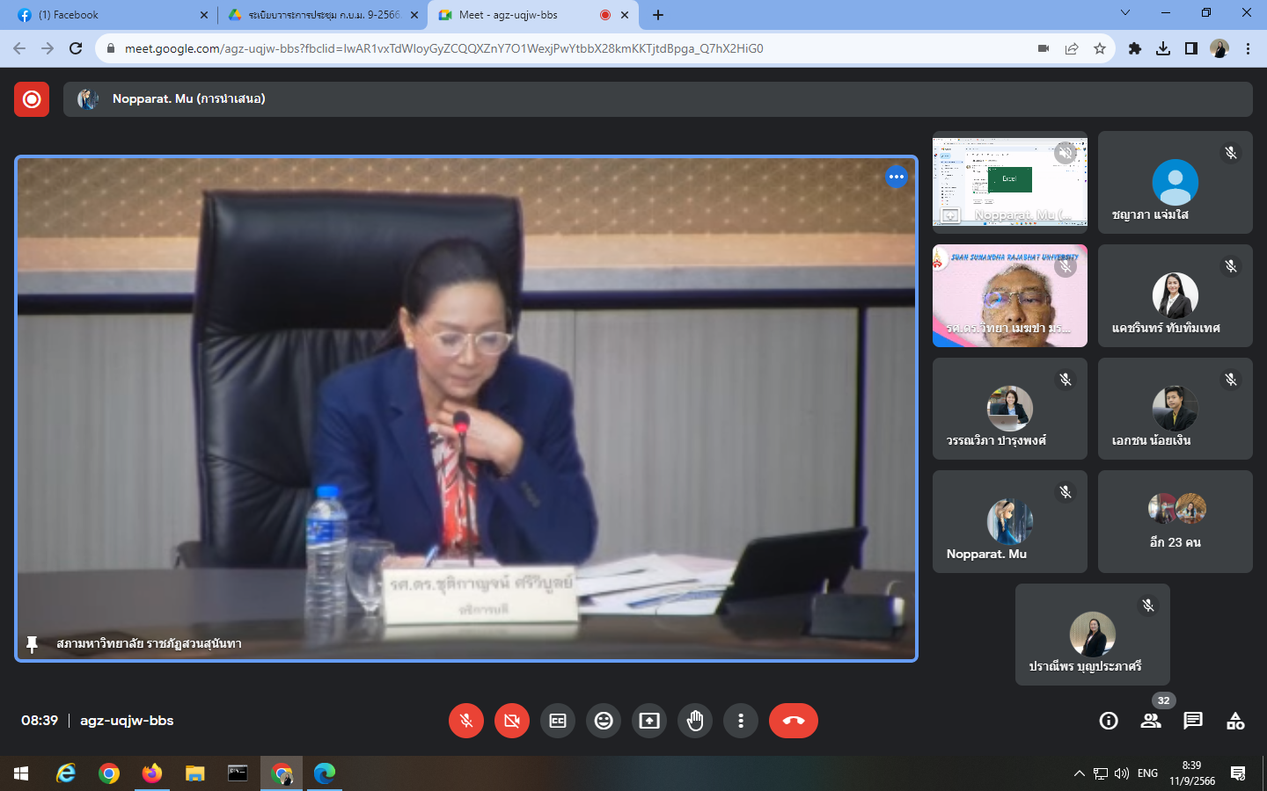Open the chat panel icon
The height and width of the screenshot is (791, 1267).
(1193, 721)
